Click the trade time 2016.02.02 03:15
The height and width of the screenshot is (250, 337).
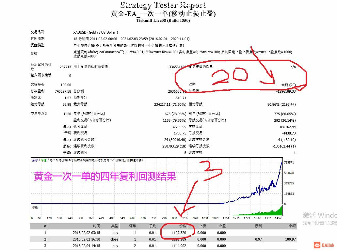click(86, 233)
